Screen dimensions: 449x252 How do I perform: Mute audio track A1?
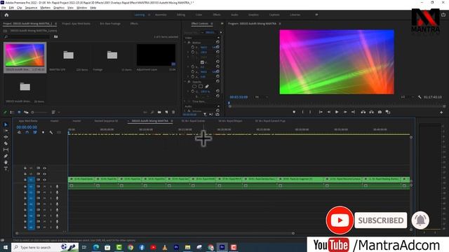44,186
